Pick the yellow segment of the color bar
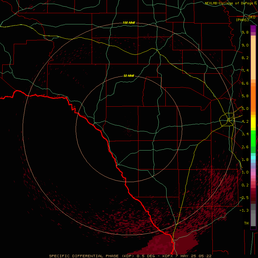The width and height of the screenshot is (258, 258). [x=253, y=123]
